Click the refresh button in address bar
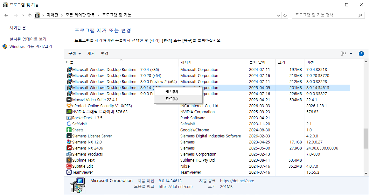The image size is (369, 195). click(x=285, y=15)
